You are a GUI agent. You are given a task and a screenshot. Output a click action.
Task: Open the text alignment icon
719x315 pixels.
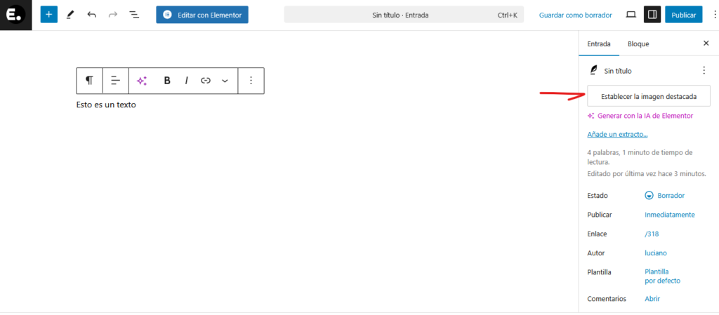[116, 81]
